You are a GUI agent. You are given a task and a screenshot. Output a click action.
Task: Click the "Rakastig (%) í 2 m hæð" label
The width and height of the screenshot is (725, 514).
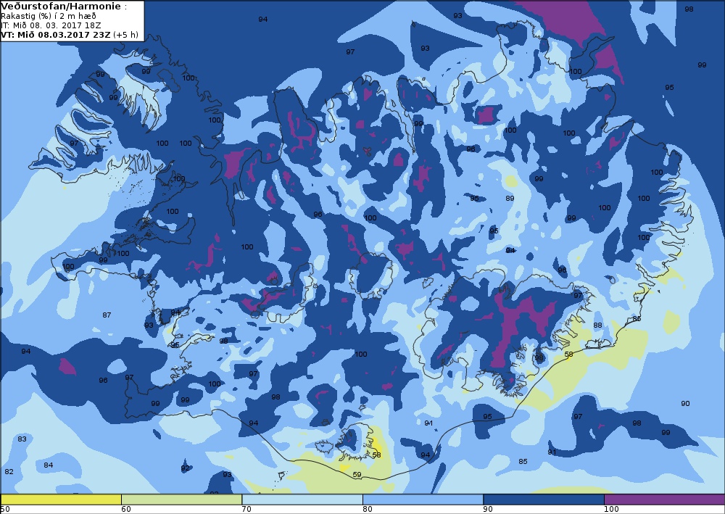49,17
